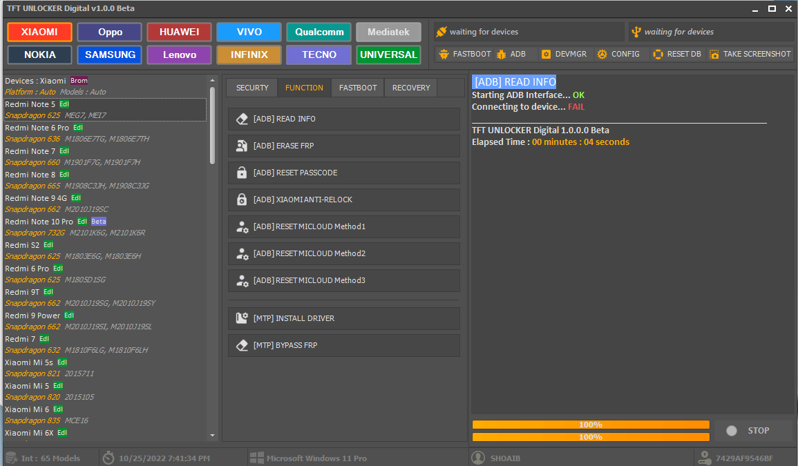The image size is (798, 466).
Task: Run the [ADB] READ INFO function
Action: pyautogui.click(x=343, y=118)
